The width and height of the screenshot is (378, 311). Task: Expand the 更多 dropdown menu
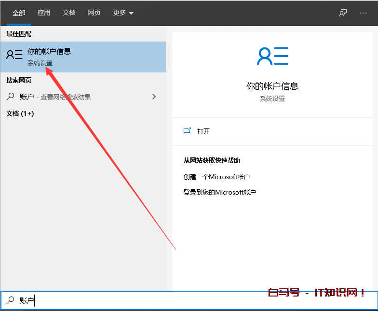click(x=123, y=13)
